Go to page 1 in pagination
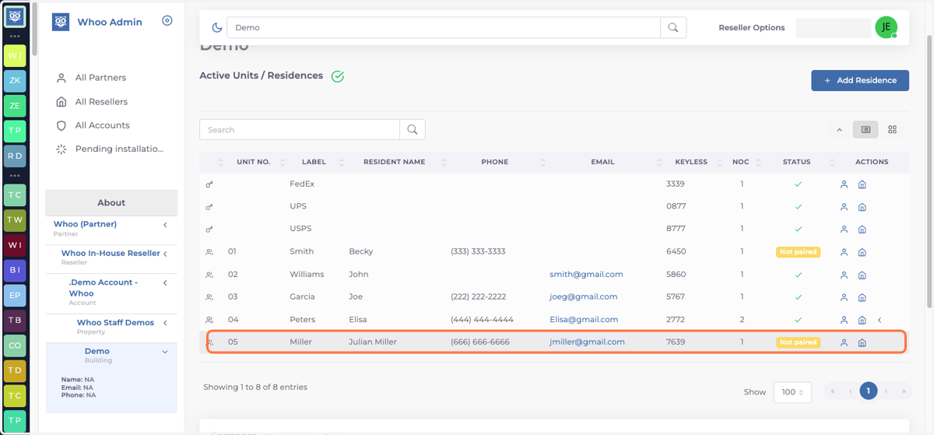Viewport: 934px width, 435px height. tap(869, 391)
